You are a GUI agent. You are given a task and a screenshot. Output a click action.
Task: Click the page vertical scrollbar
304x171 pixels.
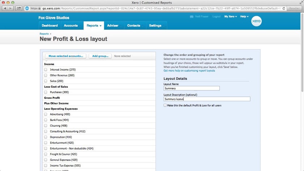pos(302,52)
